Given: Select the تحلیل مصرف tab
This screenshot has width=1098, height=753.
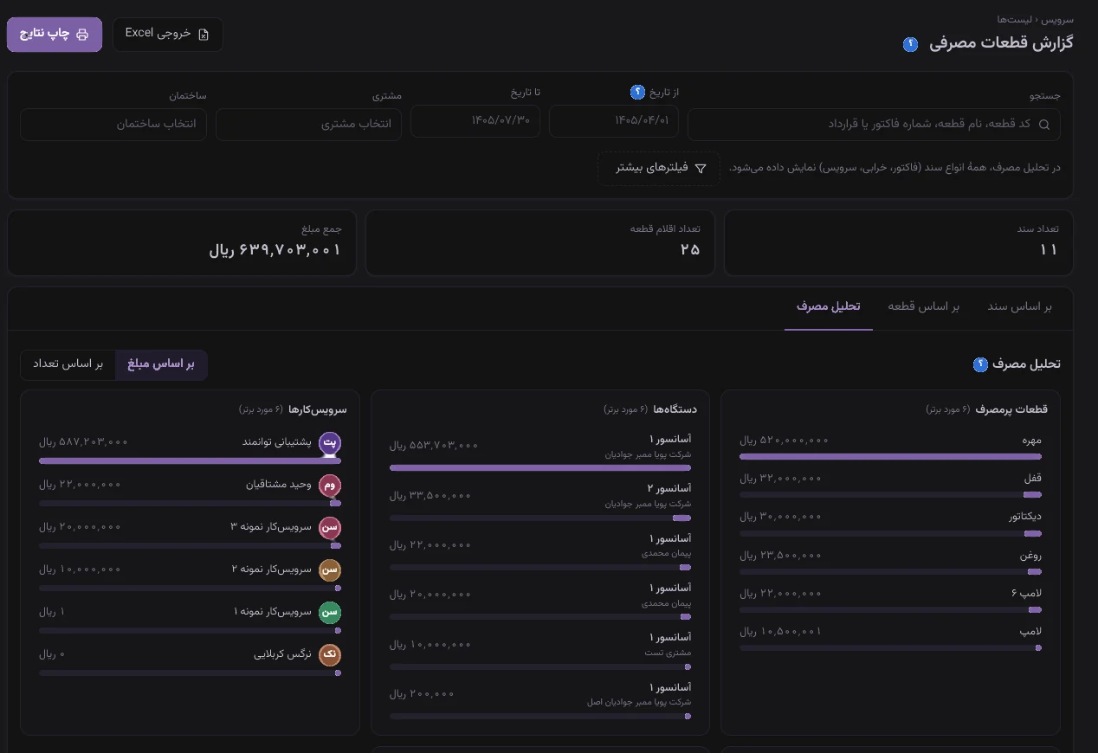Looking at the screenshot, I should pyautogui.click(x=829, y=307).
